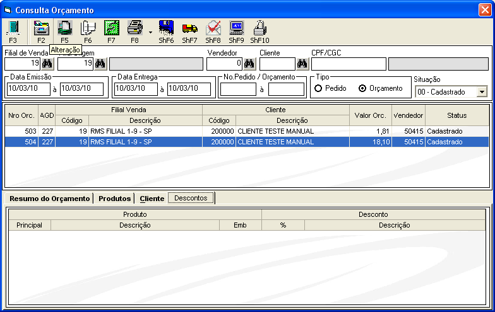Viewport: 495px width, 312px height.
Task: Click the CPF/CGC input field
Action: click(349, 64)
